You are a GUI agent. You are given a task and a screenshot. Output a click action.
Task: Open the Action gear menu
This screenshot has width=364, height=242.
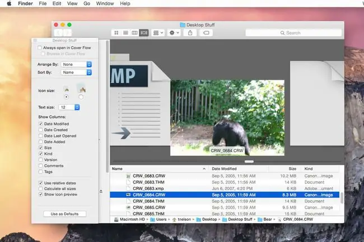pyautogui.click(x=174, y=33)
